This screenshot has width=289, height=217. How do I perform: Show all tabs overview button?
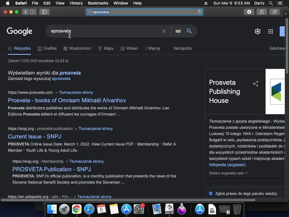274,12
